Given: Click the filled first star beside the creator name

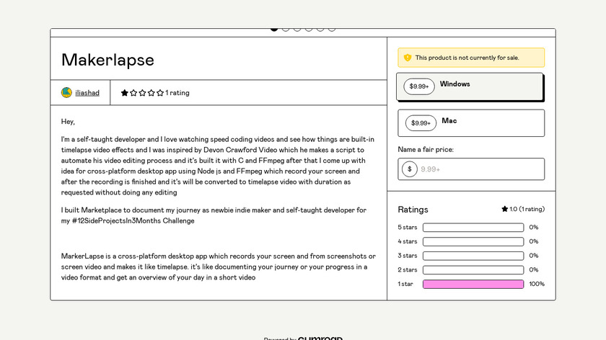Looking at the screenshot, I should pyautogui.click(x=125, y=93).
